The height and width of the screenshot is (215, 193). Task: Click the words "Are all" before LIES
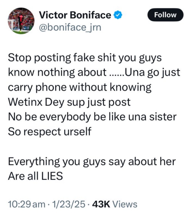pos(20,176)
